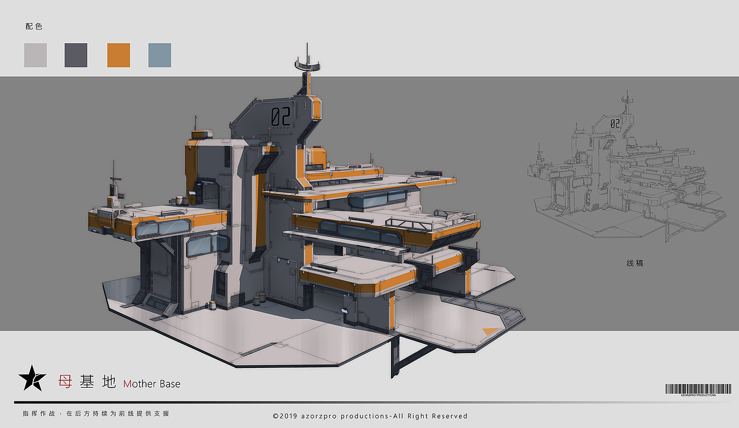Click the 02 marking on the tower
This screenshot has height=428, width=739.
point(280,117)
